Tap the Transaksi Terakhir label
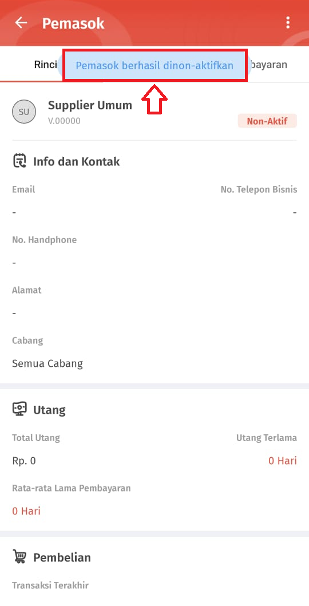The width and height of the screenshot is (309, 606). pos(50,585)
